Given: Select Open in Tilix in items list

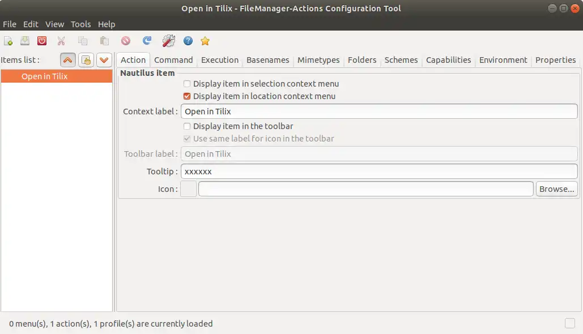Looking at the screenshot, I should (x=57, y=76).
